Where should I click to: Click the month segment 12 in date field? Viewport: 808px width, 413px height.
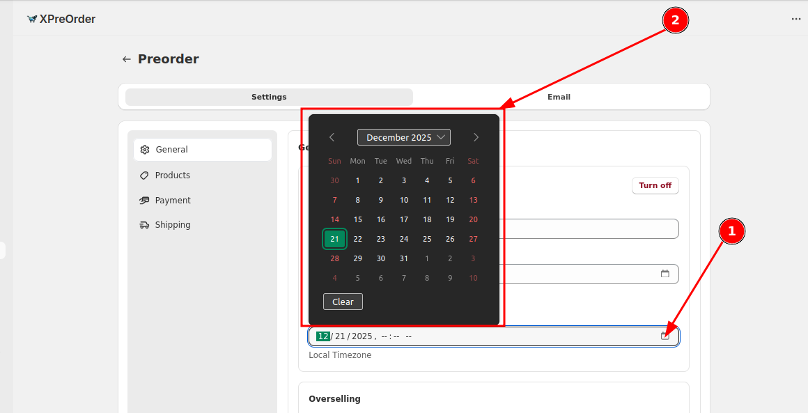point(323,336)
